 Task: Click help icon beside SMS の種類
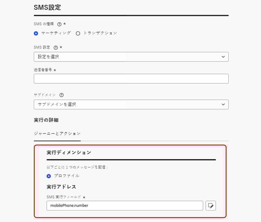click(59, 24)
